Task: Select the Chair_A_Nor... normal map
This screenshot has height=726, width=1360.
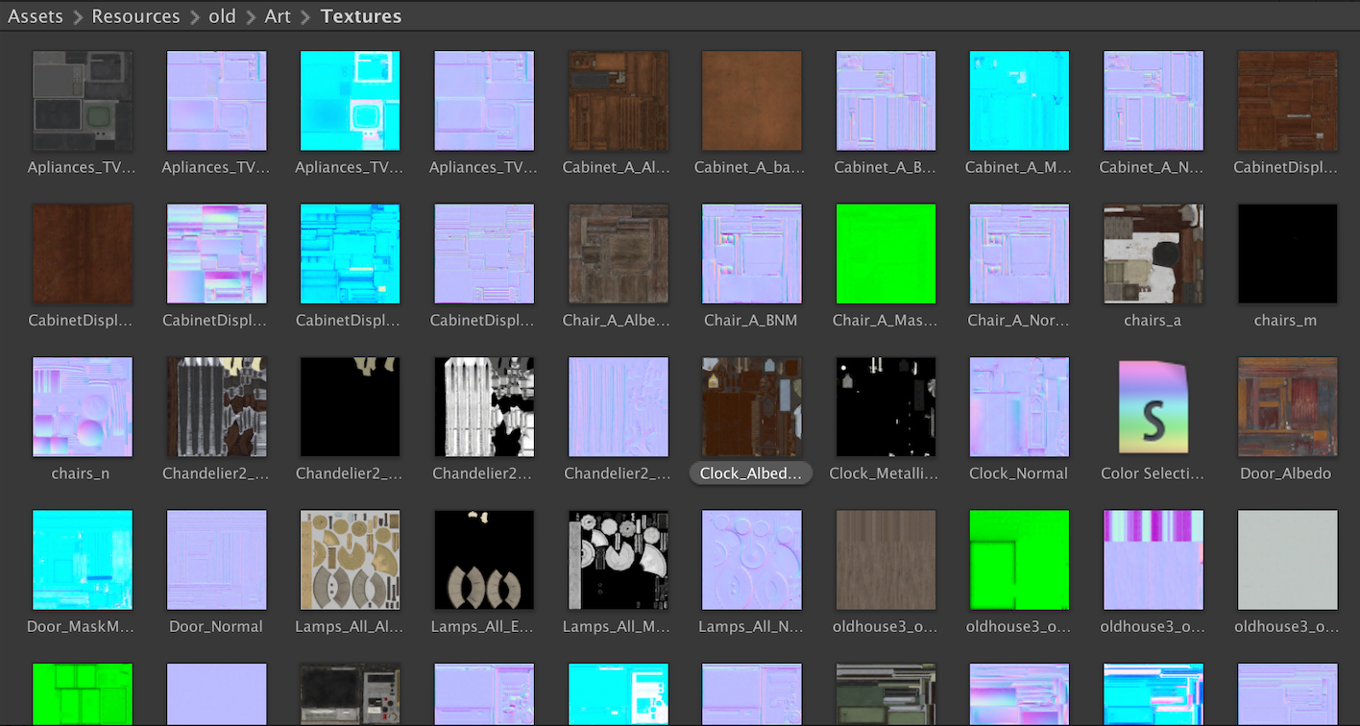Action: point(1020,254)
